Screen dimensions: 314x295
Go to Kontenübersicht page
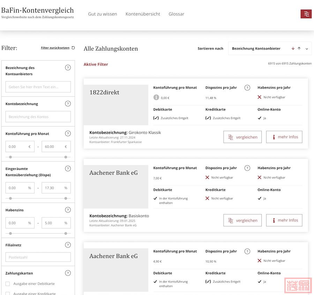[143, 14]
